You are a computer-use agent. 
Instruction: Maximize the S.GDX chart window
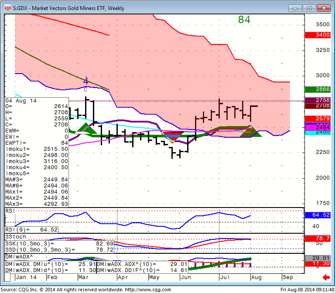tap(309, 8)
